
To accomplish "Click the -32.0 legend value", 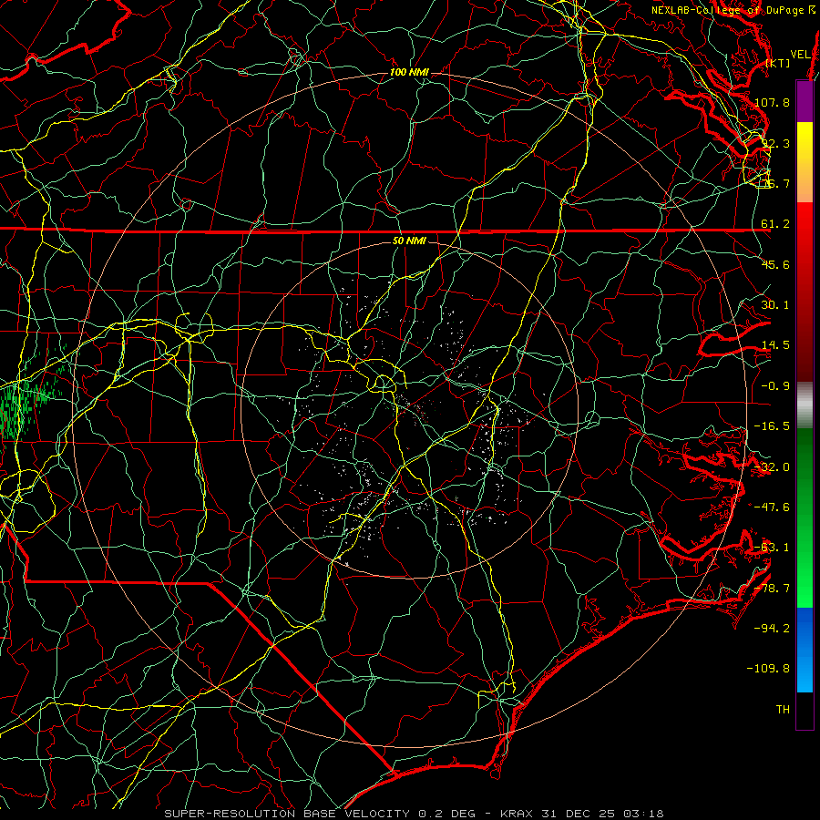I will point(773,467).
